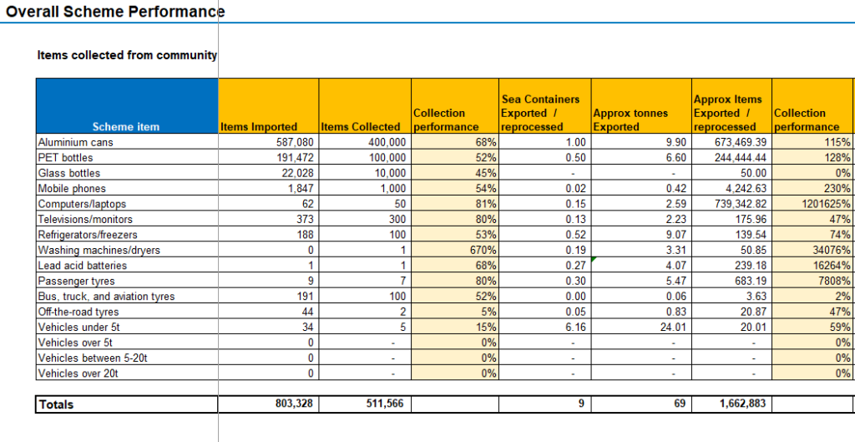Click the 9.90 tonnes exported cell
The image size is (855, 442).
641,142
